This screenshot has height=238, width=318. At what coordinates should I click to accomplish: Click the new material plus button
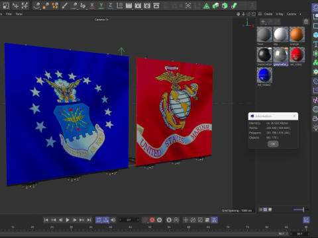point(263,22)
